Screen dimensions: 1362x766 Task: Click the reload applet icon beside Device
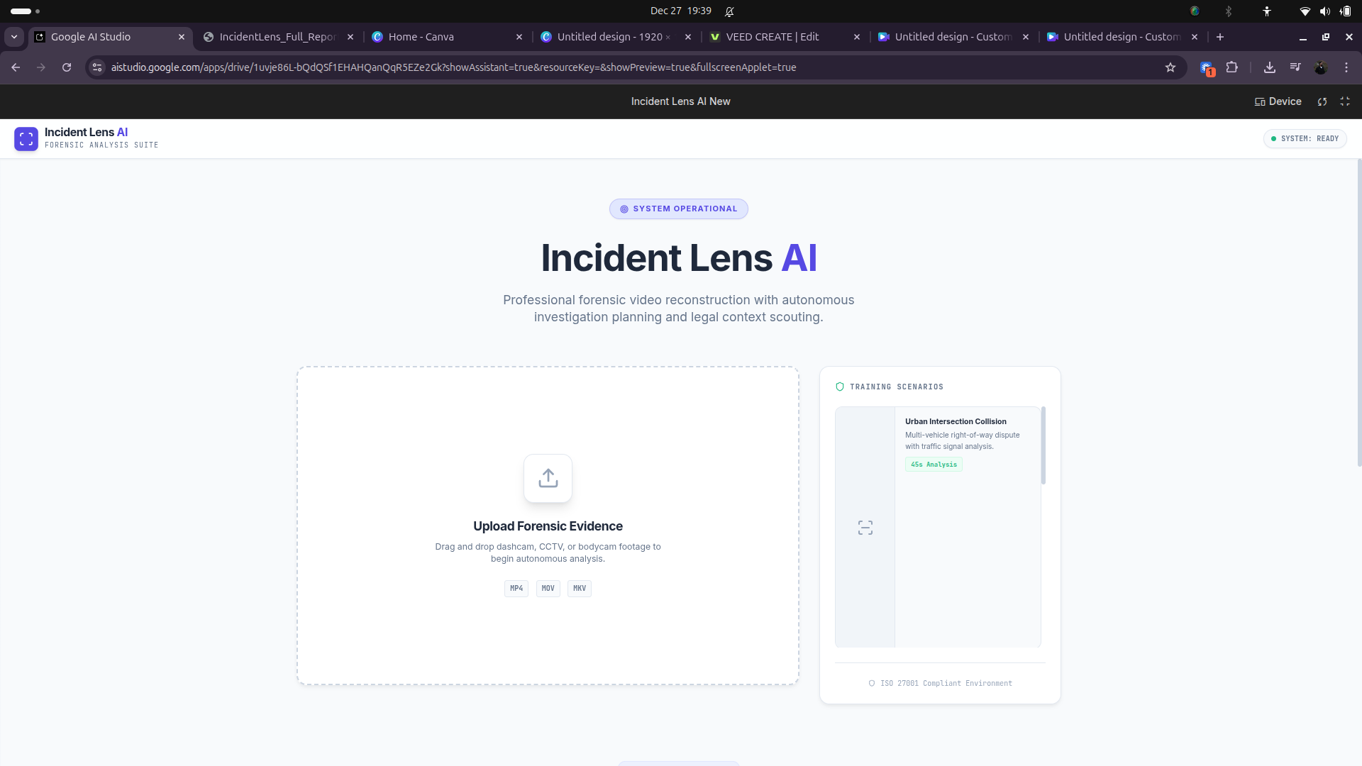coord(1322,101)
